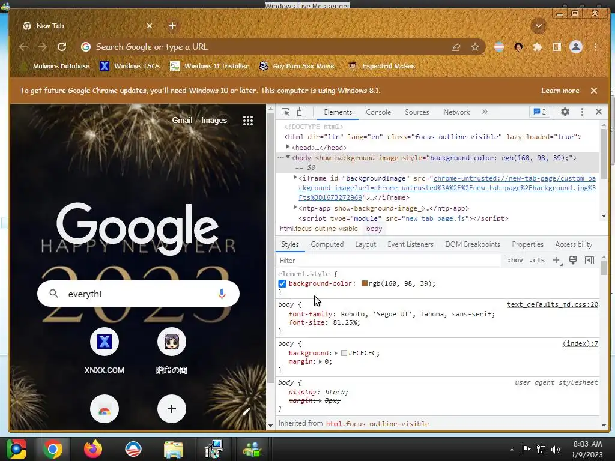Open the Gmail link
Viewport: 615px width, 461px height.
click(x=182, y=120)
